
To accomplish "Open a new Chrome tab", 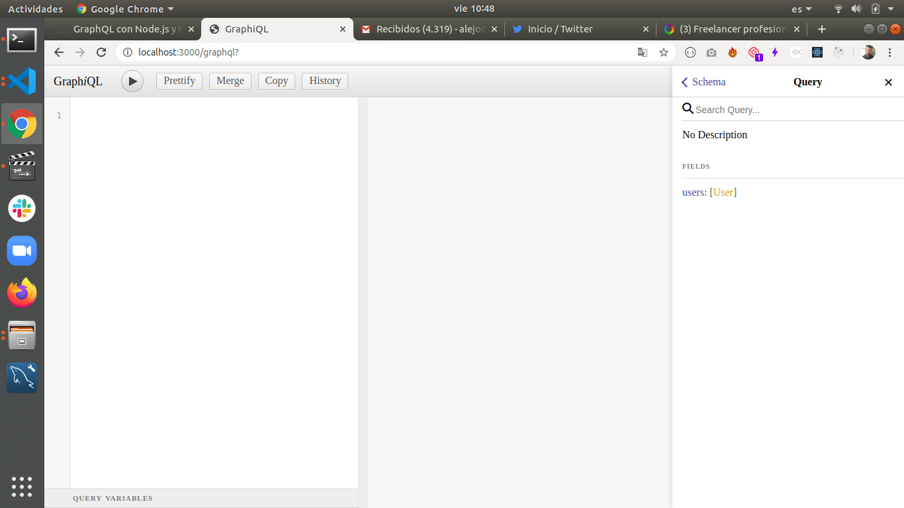I will pos(822,29).
